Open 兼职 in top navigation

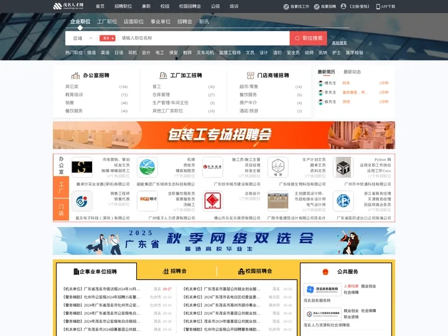click(x=146, y=6)
